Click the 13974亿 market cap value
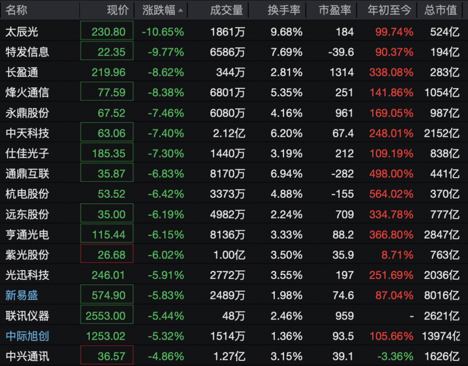The width and height of the screenshot is (468, 366). (441, 336)
